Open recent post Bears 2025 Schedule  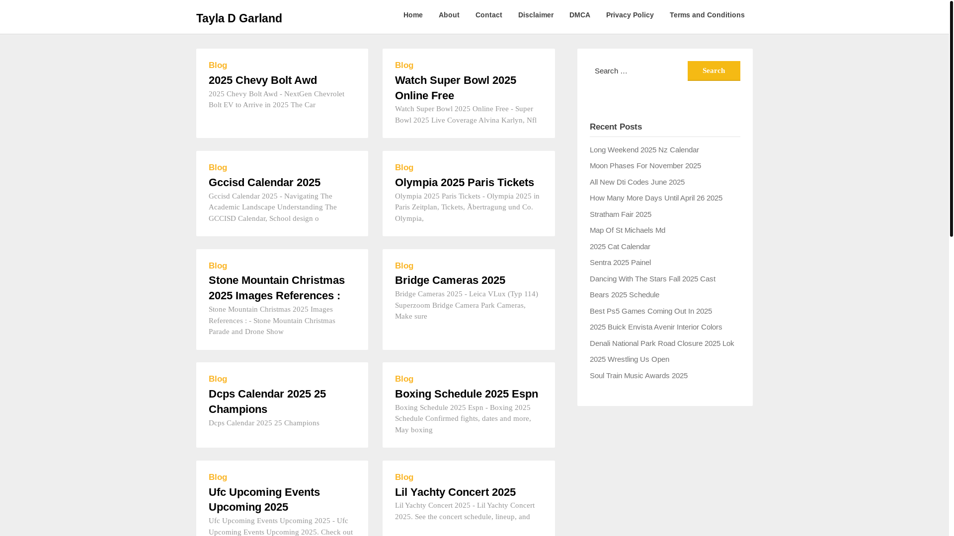[624, 295]
